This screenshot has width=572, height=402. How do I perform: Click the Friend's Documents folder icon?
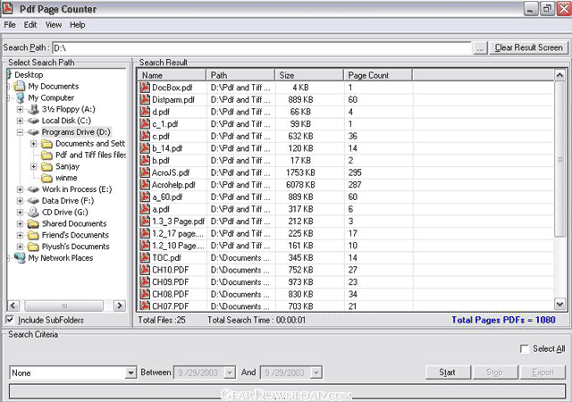tap(33, 235)
